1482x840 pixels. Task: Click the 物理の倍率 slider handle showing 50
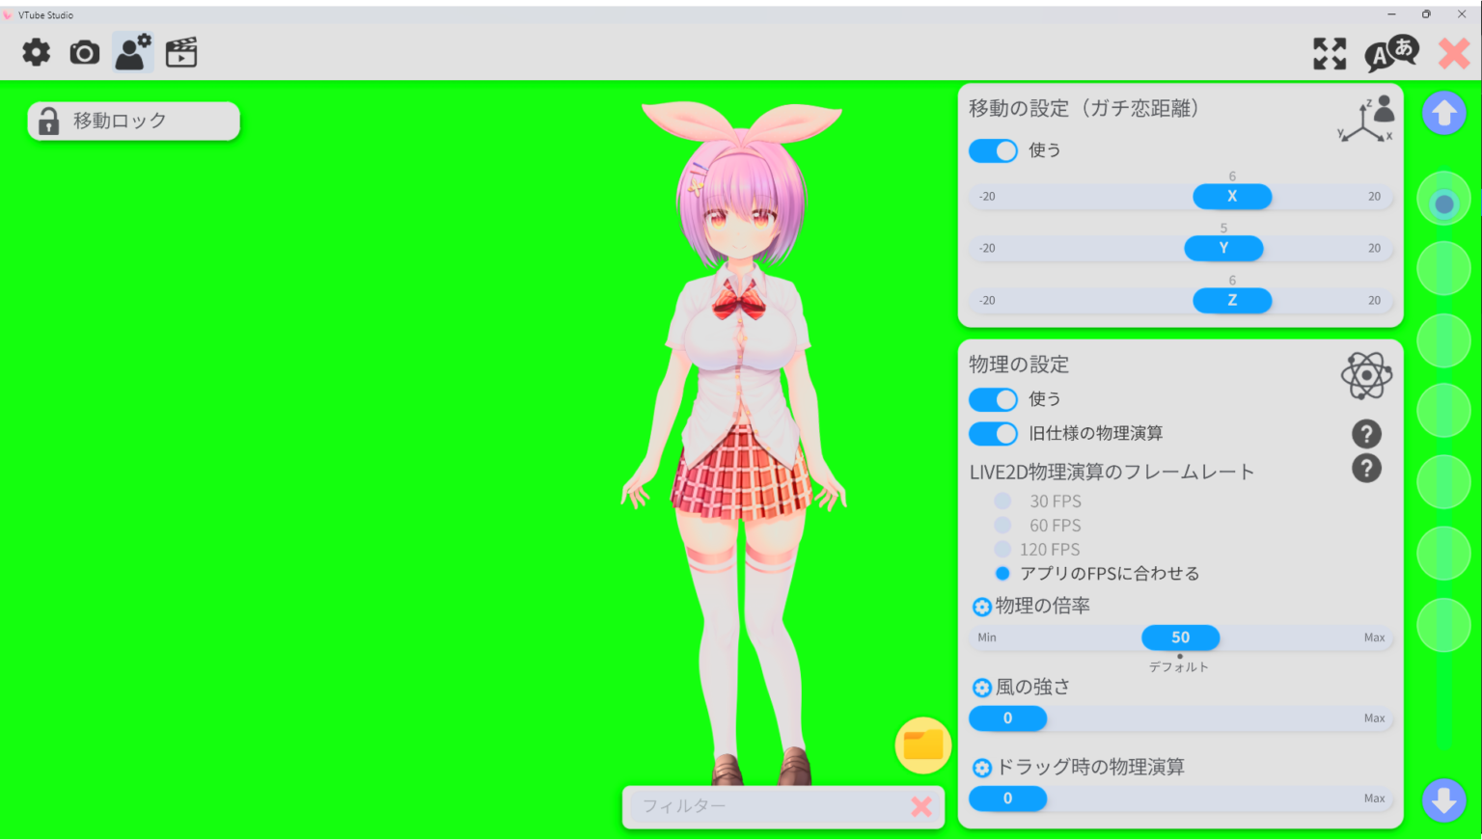[1180, 637]
